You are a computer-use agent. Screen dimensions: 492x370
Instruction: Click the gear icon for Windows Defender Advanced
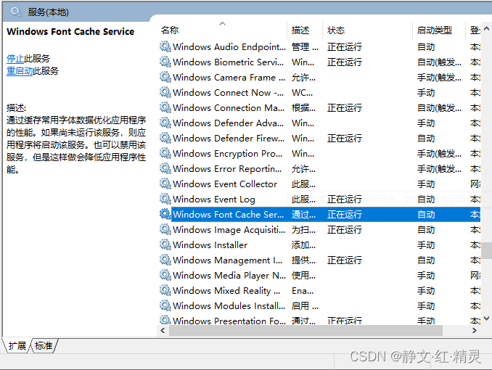(165, 123)
